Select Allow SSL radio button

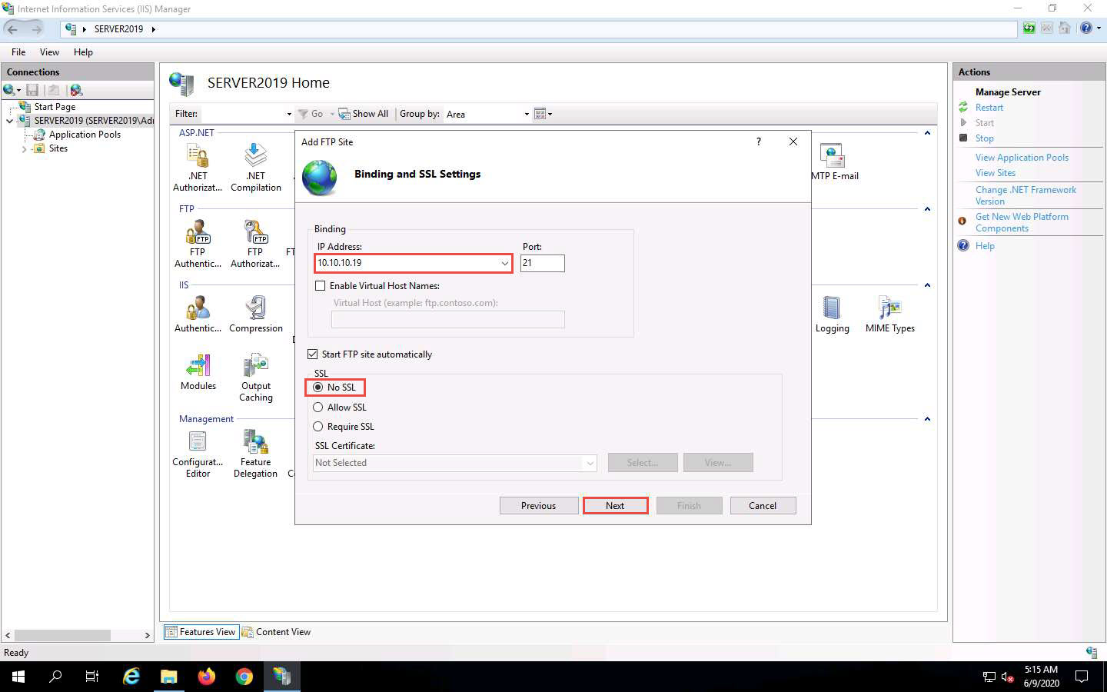318,408
